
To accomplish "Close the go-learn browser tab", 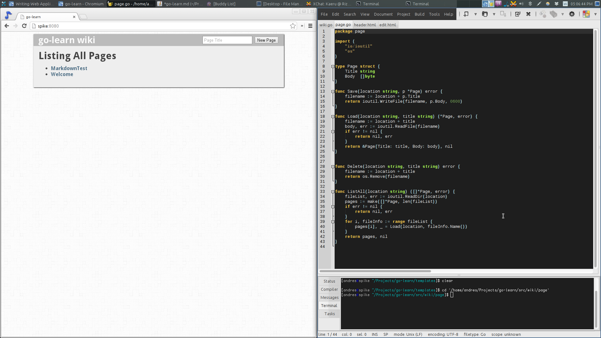I will (74, 17).
